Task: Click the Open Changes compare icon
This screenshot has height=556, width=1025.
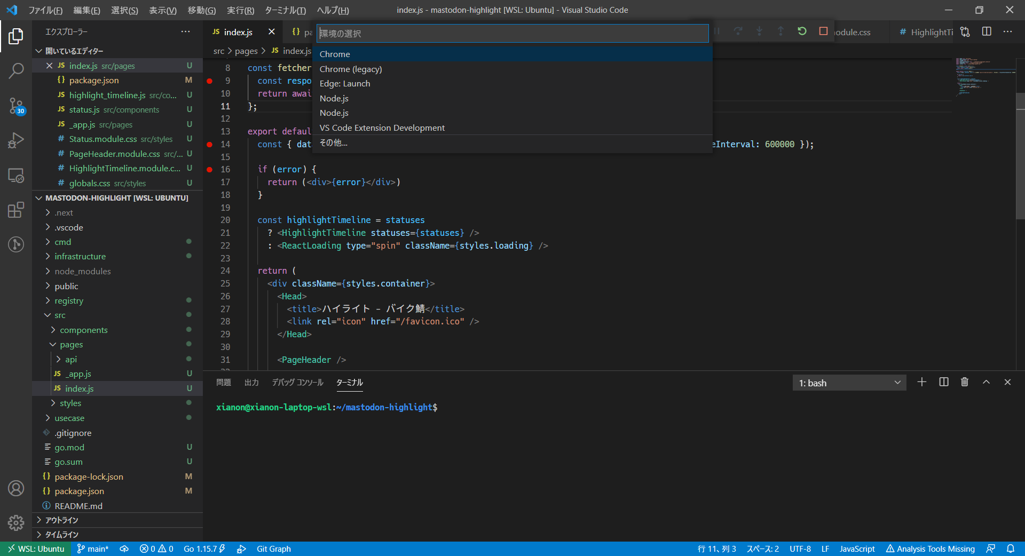Action: 965,32
